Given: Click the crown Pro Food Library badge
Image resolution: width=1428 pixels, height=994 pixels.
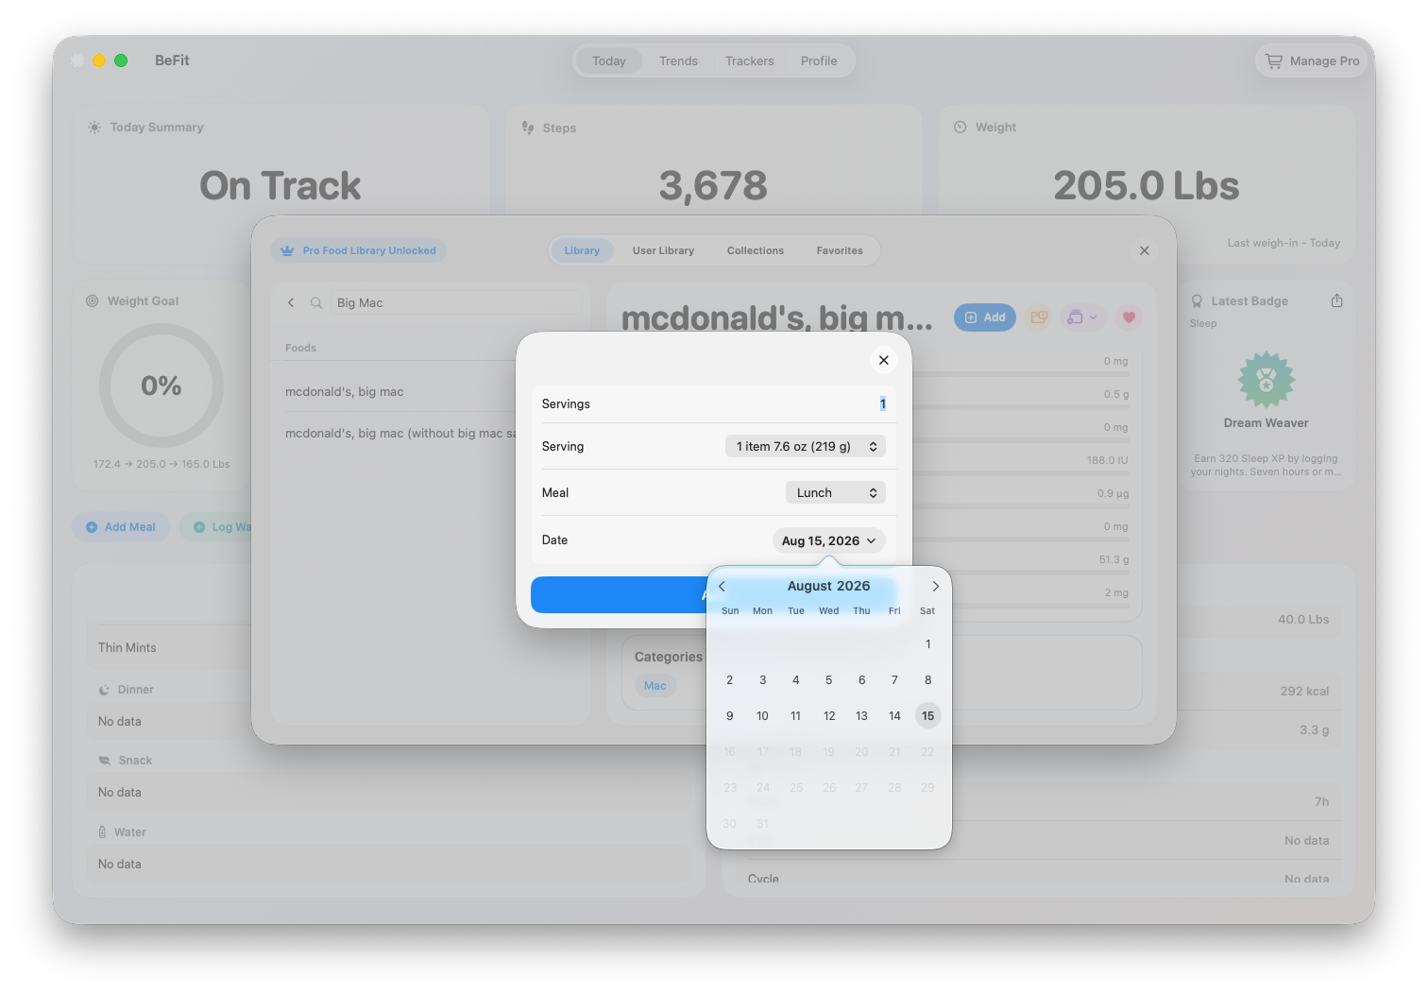Looking at the screenshot, I should (x=359, y=250).
